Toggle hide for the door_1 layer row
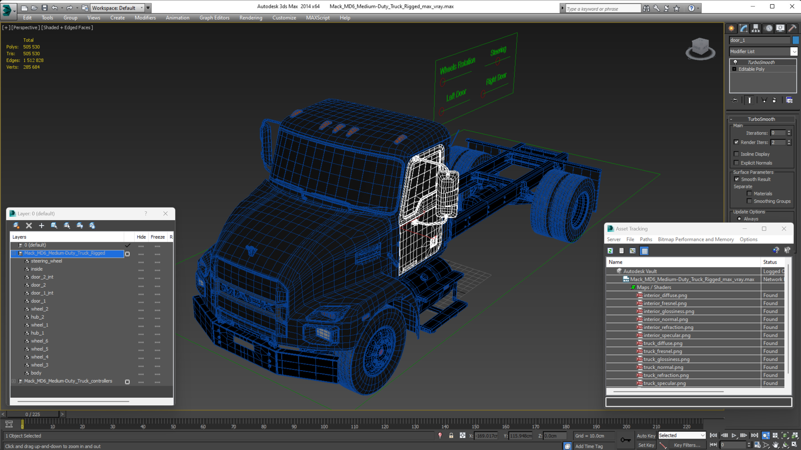 [141, 302]
